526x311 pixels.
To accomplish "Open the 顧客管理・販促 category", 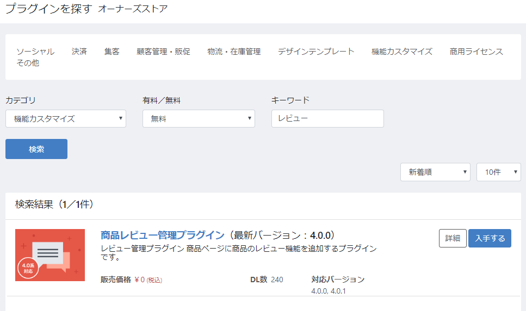I will pyautogui.click(x=163, y=52).
